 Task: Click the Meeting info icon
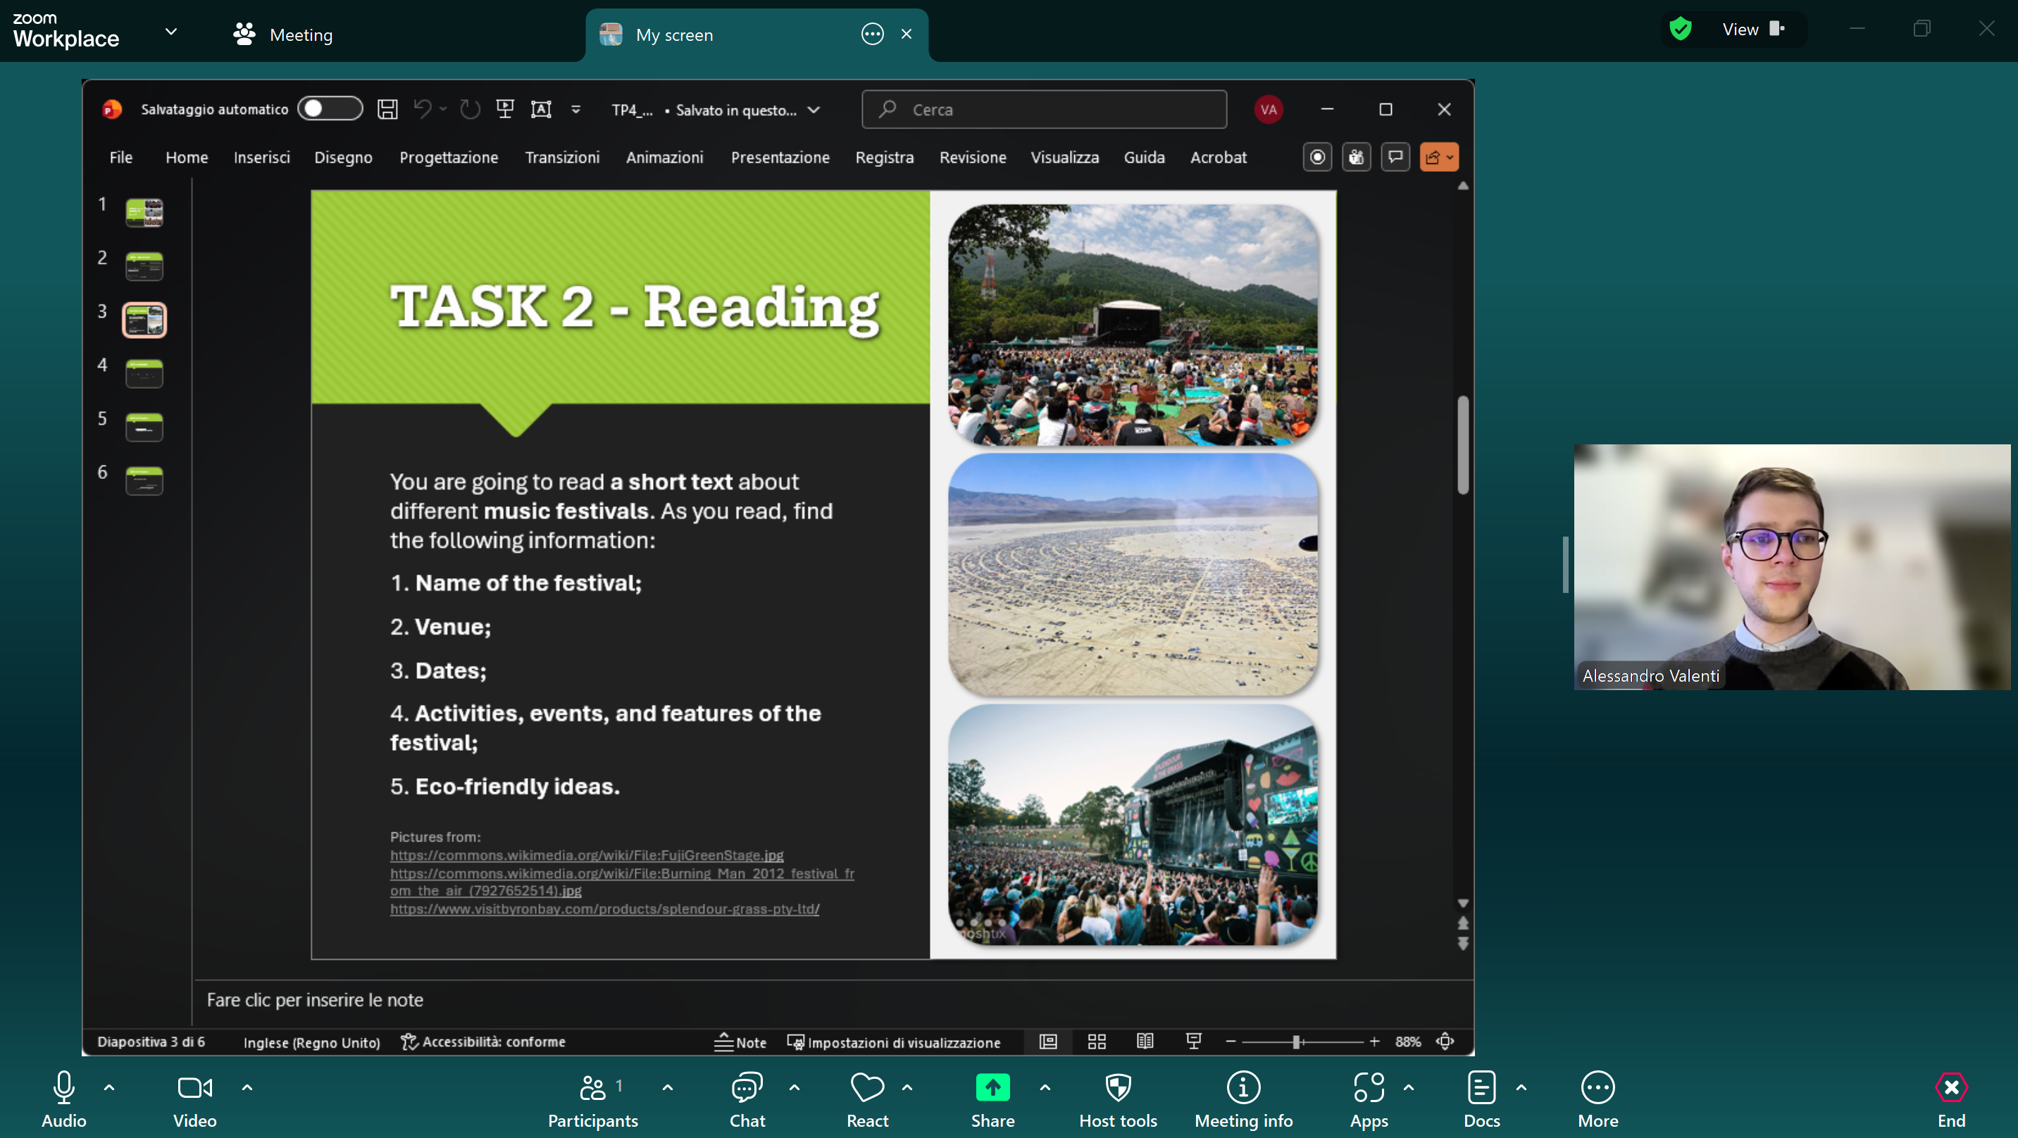click(x=1243, y=1087)
